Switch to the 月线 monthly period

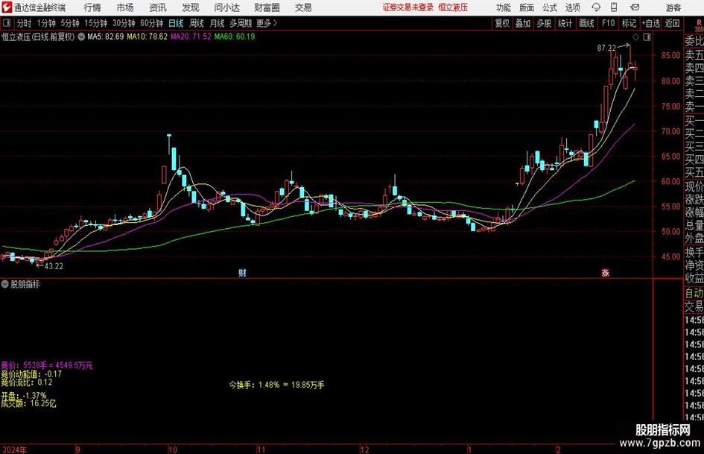(218, 23)
